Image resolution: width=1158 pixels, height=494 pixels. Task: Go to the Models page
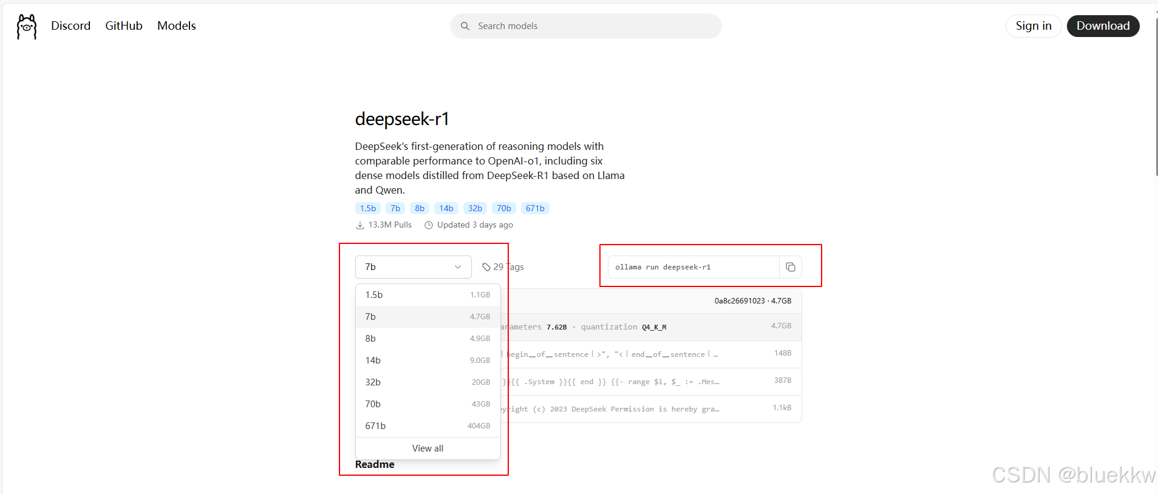tap(177, 25)
